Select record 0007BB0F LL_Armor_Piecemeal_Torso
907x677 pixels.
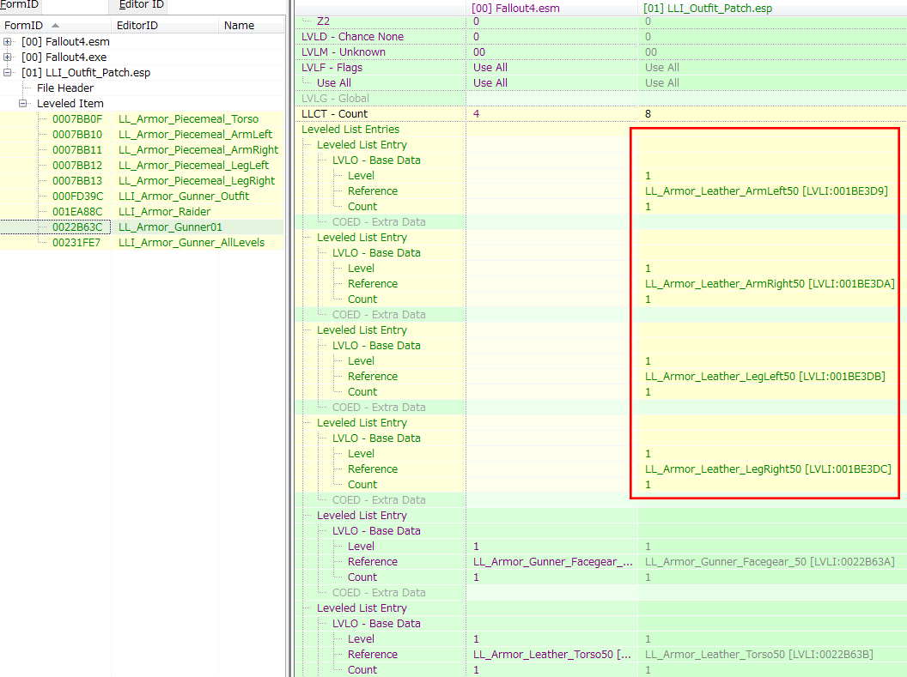pyautogui.click(x=142, y=119)
